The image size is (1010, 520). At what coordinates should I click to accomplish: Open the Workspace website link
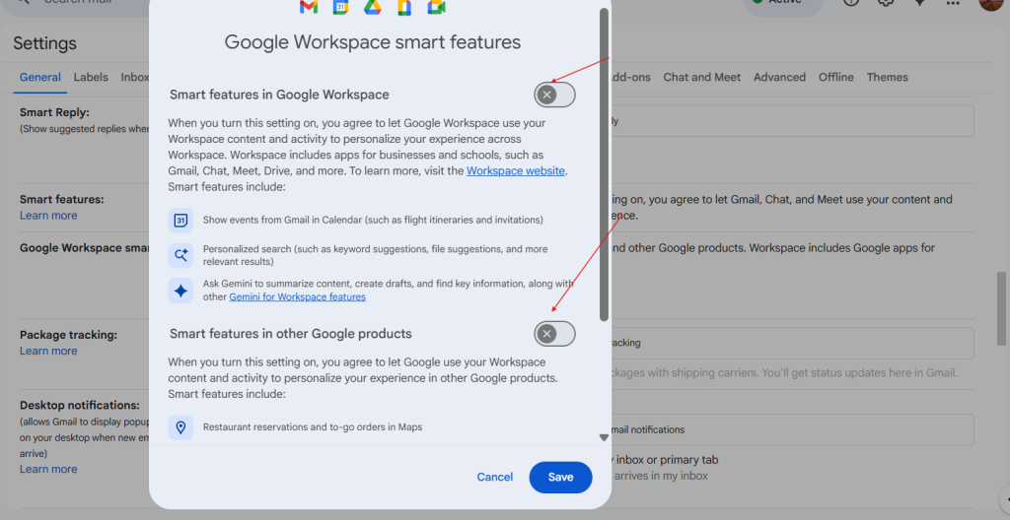[x=516, y=171]
